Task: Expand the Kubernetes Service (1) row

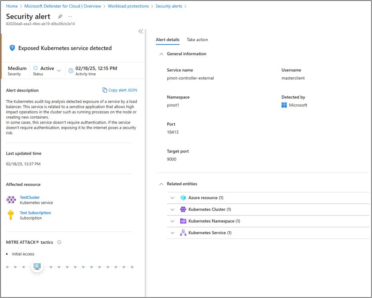Action: tap(172, 233)
